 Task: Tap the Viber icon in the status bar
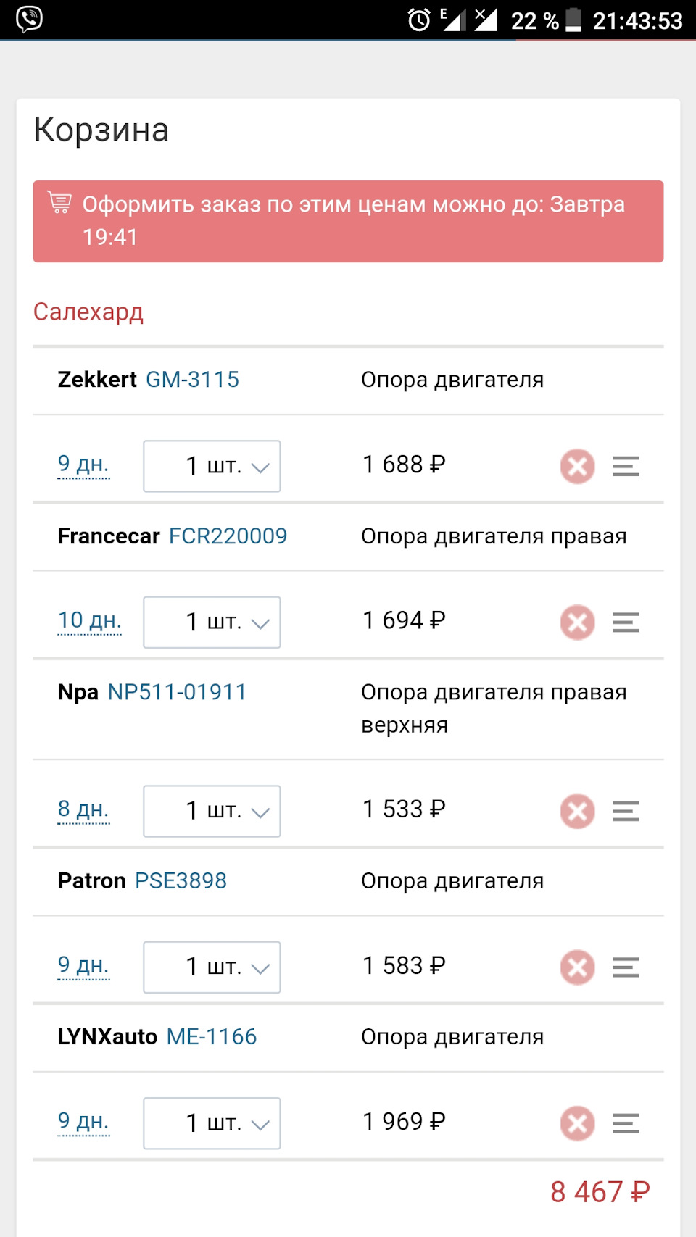(29, 19)
